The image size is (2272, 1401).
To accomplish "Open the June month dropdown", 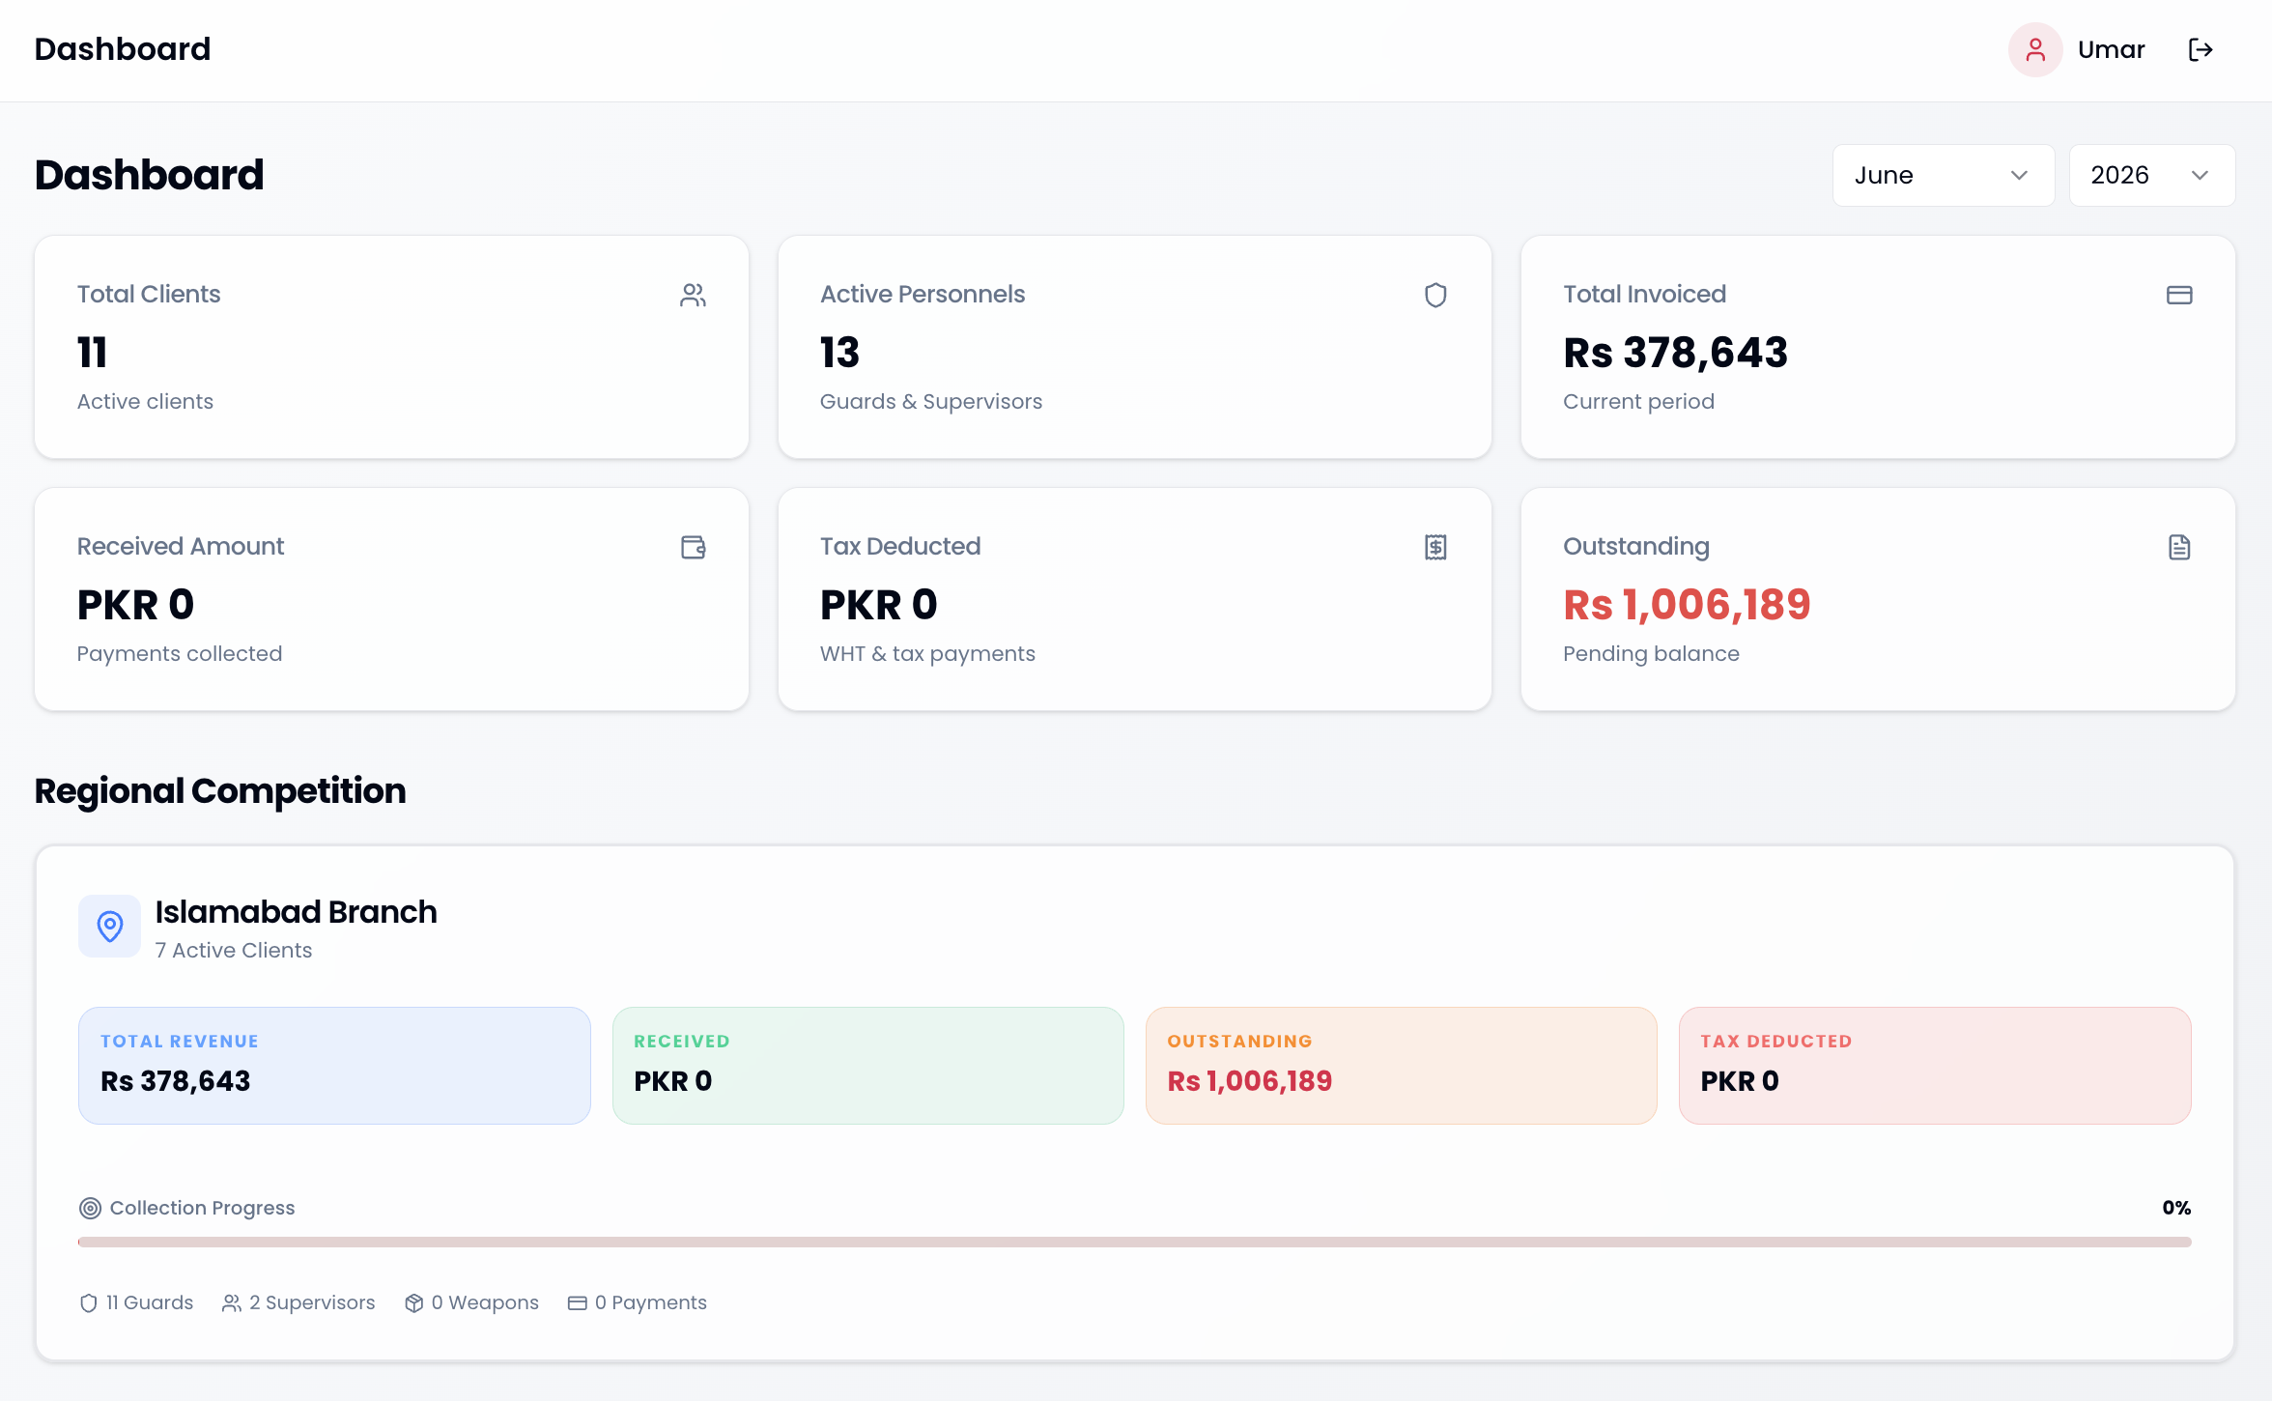I will pyautogui.click(x=1943, y=175).
